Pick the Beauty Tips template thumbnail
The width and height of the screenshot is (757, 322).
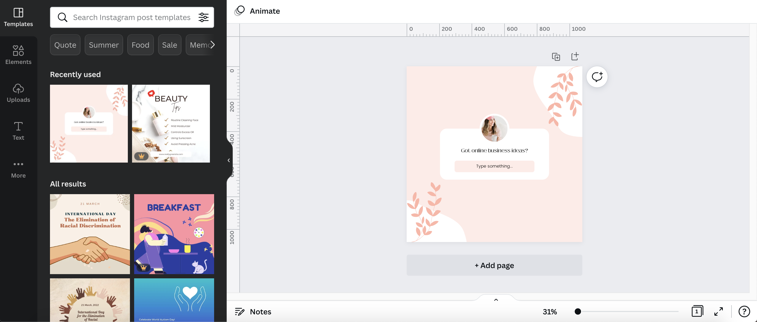[x=171, y=124]
